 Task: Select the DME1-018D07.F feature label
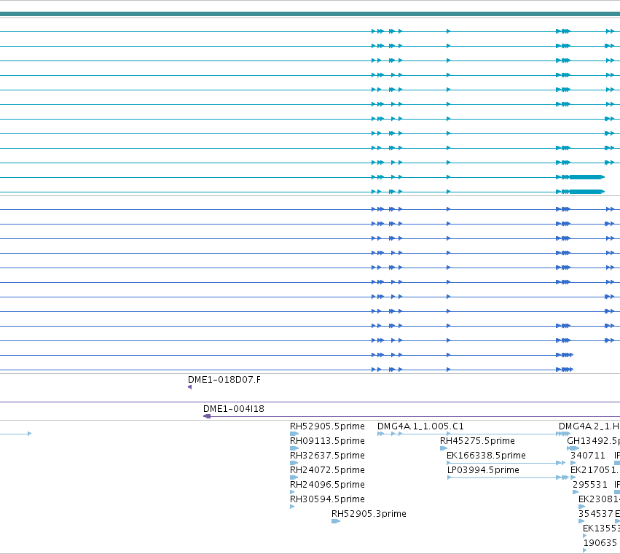(224, 380)
